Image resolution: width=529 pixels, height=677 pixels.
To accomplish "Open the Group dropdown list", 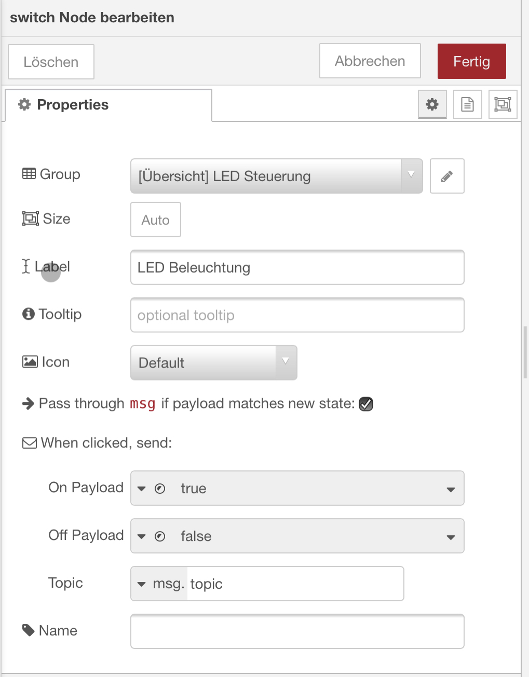I will [x=276, y=177].
